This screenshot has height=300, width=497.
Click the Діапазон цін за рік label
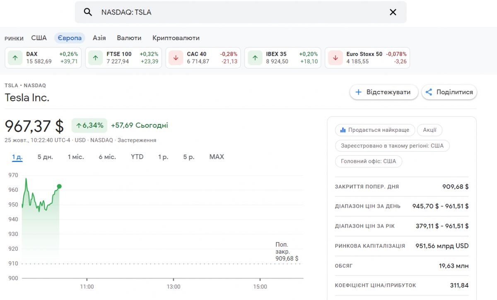(364, 226)
